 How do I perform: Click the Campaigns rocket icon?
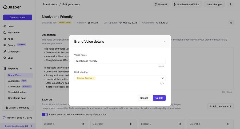pyautogui.click(x=5, y=51)
